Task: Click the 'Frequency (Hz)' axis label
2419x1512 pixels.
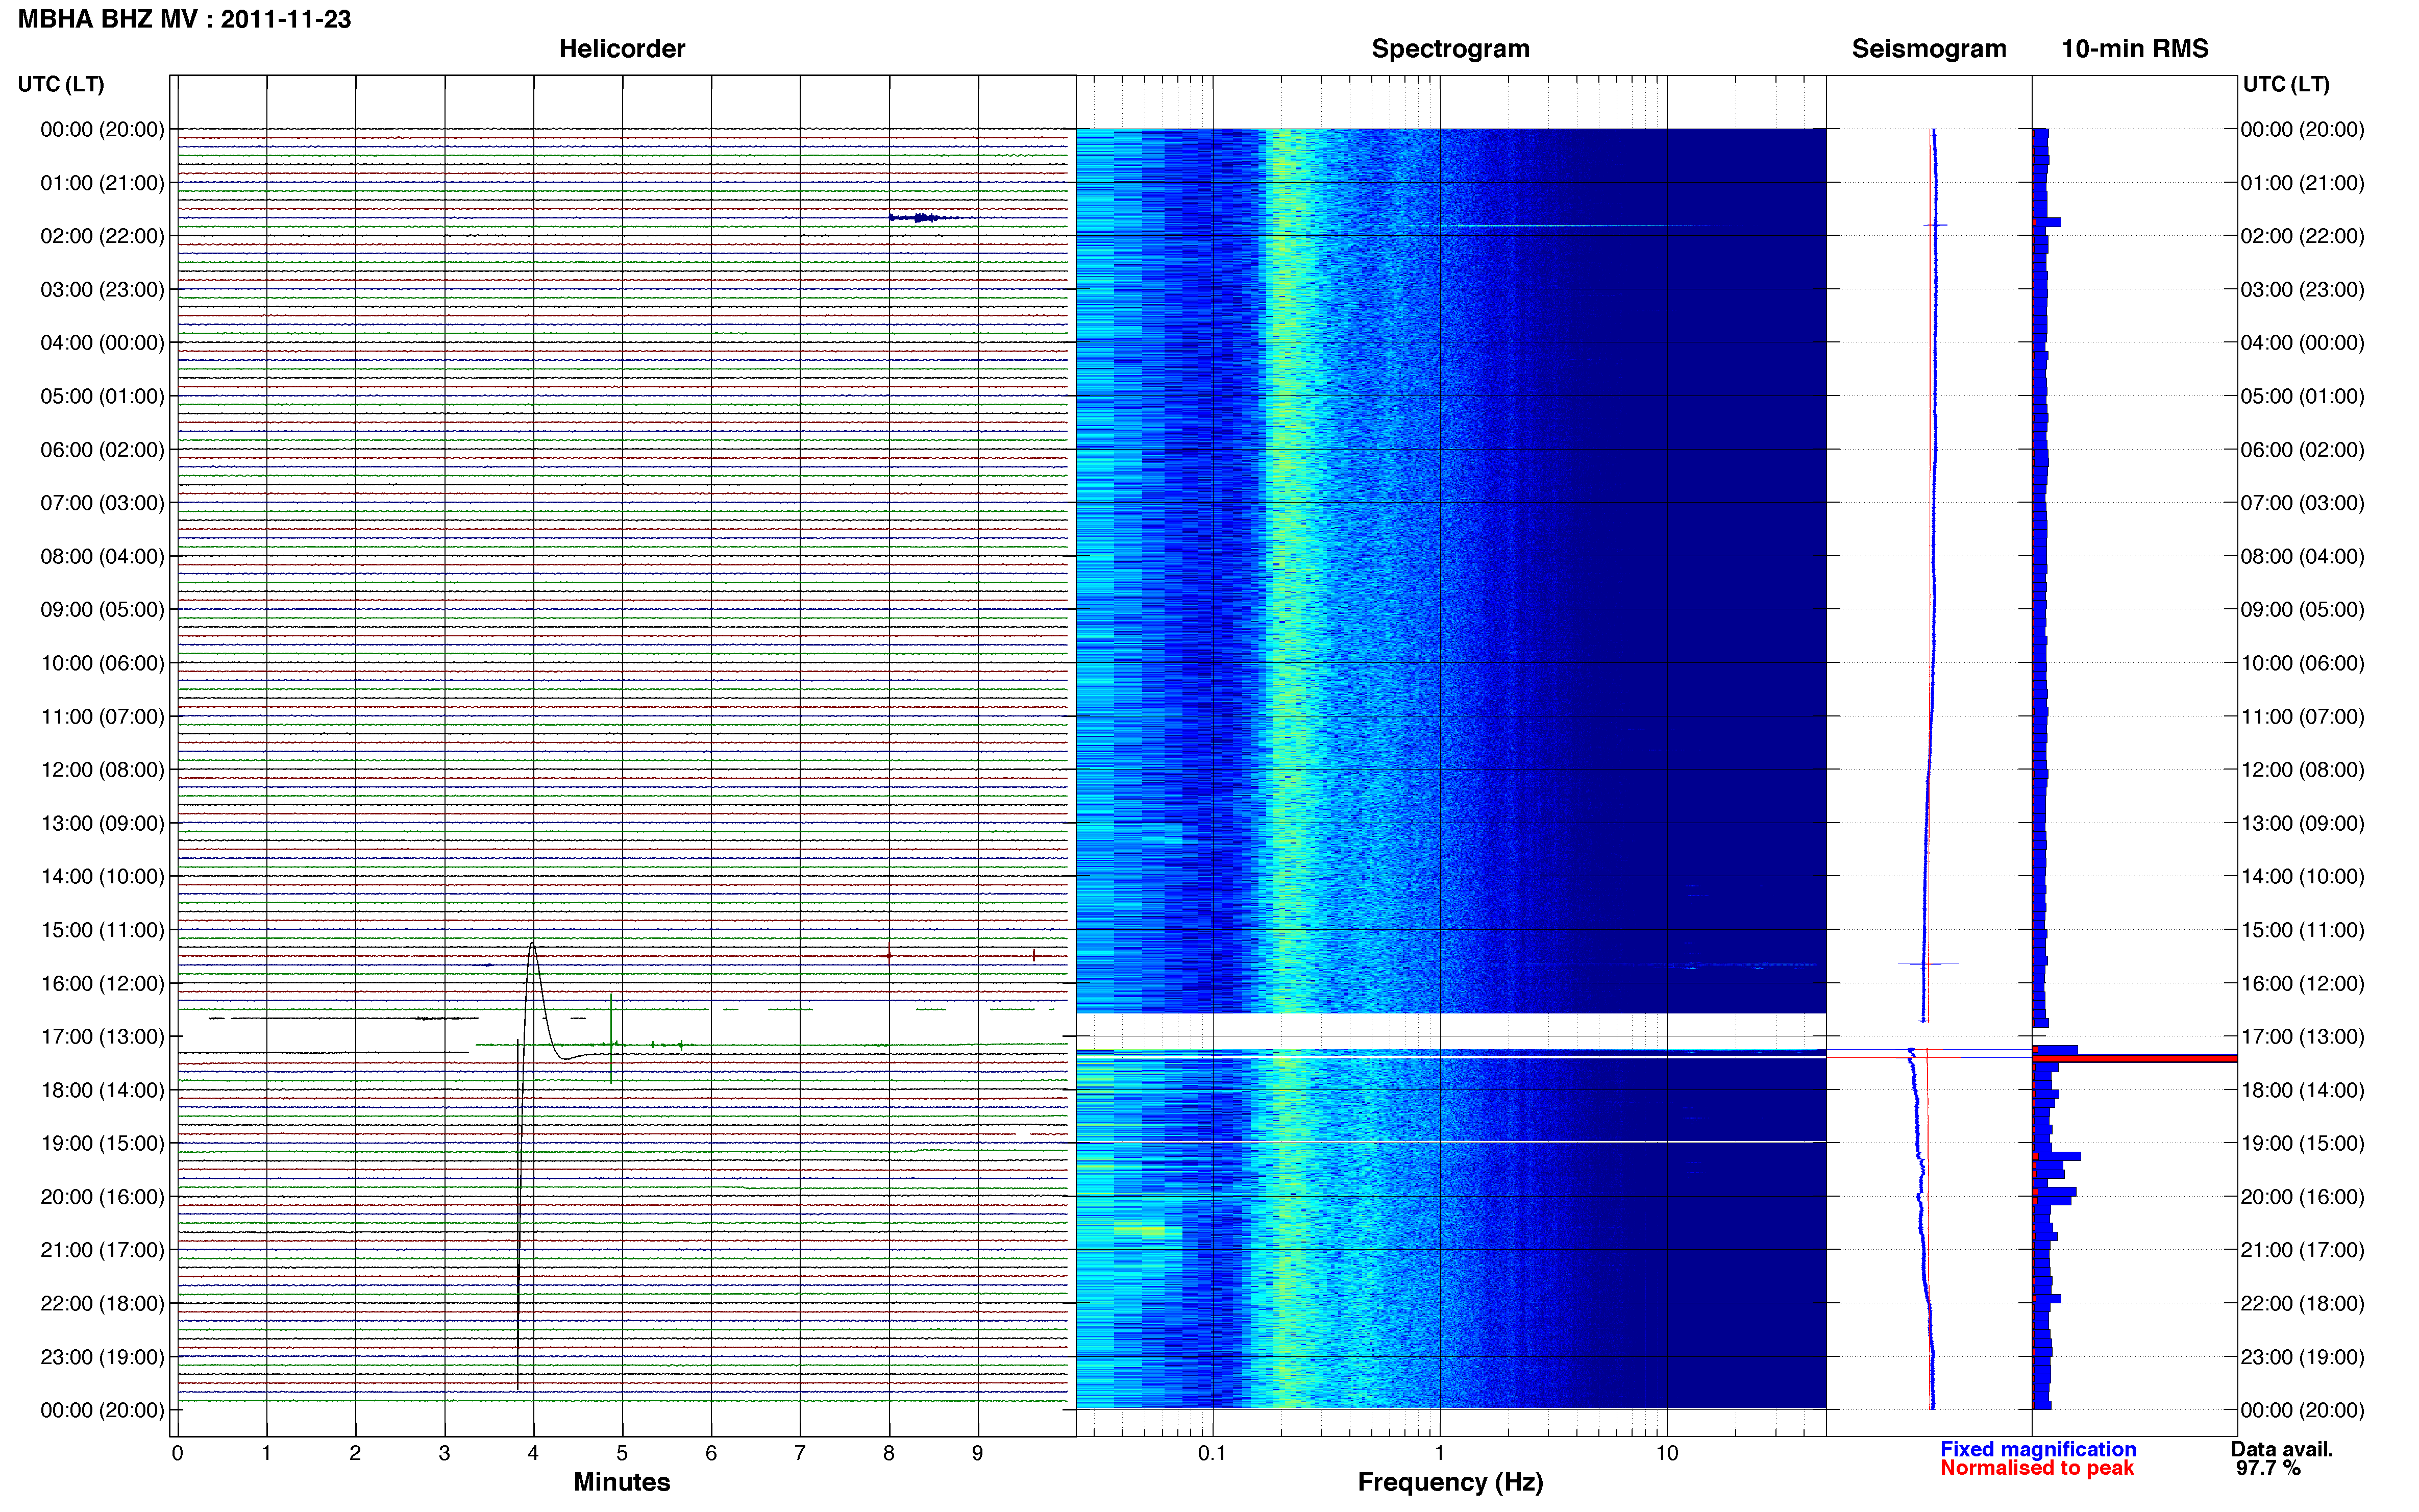Action: click(x=1450, y=1482)
